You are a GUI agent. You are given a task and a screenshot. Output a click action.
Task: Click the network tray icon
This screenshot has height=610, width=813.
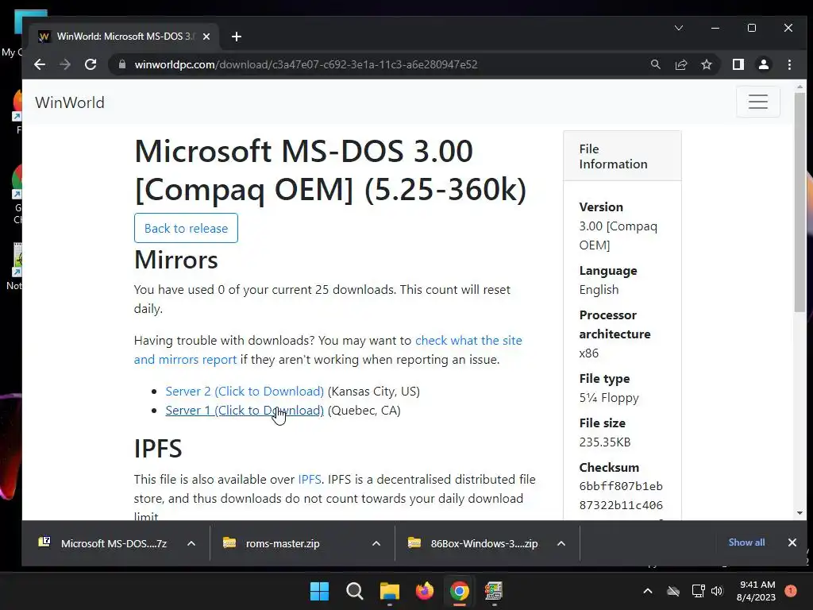(698, 591)
